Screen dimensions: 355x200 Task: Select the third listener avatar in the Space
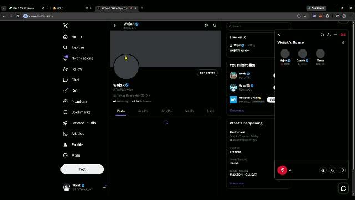coord(320,53)
